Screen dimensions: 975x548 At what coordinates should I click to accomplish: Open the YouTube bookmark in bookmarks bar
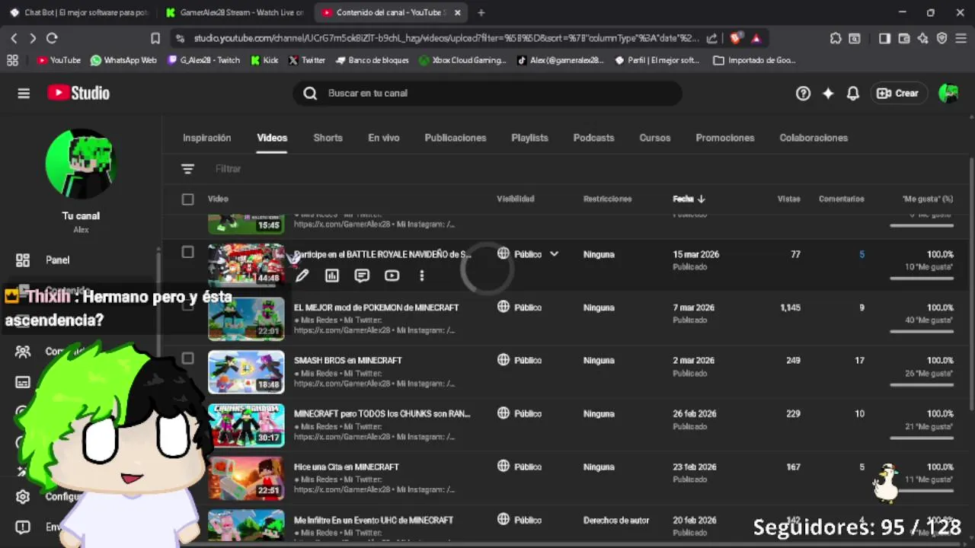click(59, 60)
